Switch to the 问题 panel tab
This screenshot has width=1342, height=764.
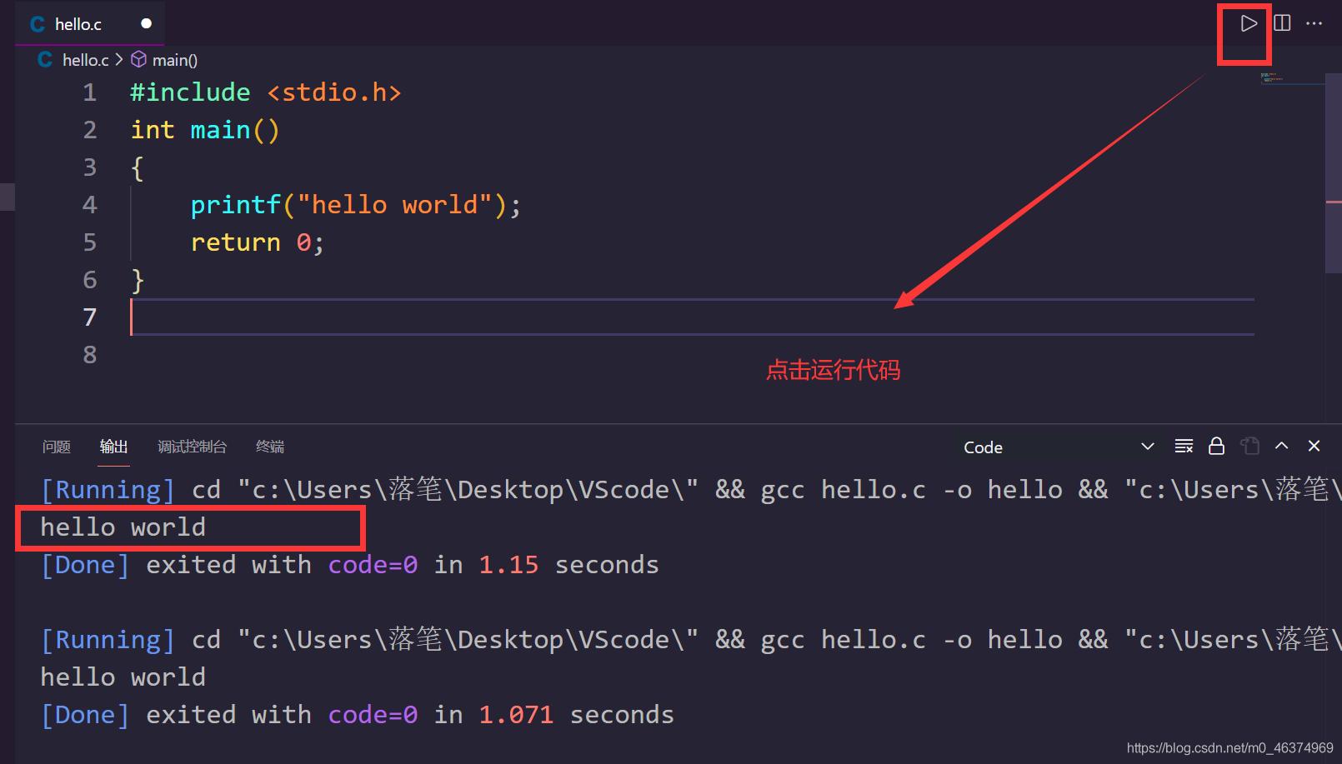tap(57, 447)
